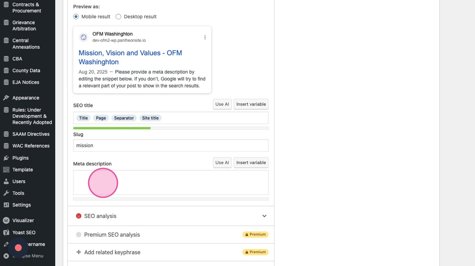
Task: Select the Mobile result radio button
Action: coord(76,17)
